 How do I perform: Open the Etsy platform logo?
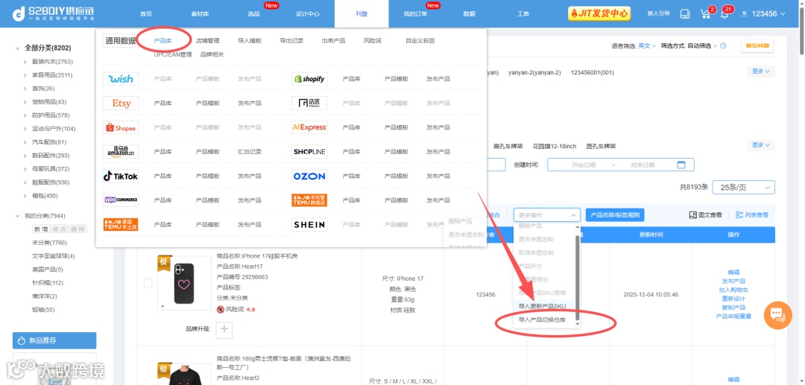[121, 103]
